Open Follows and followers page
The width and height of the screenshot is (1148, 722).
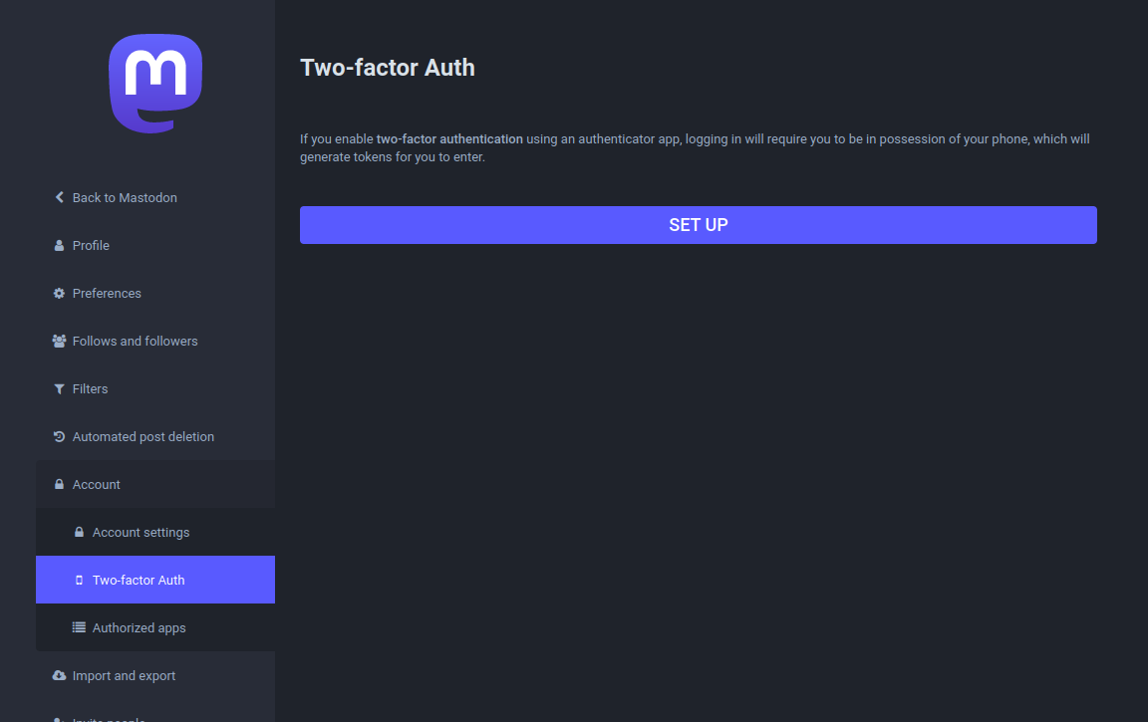(x=135, y=342)
